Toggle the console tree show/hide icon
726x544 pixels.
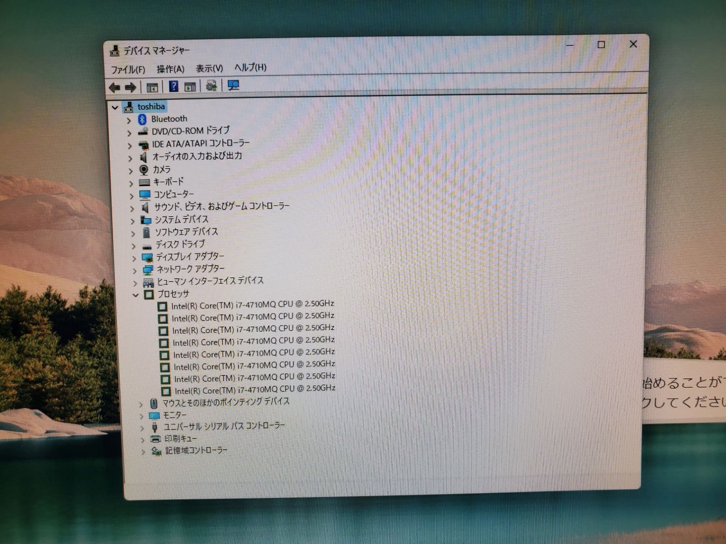pos(152,87)
